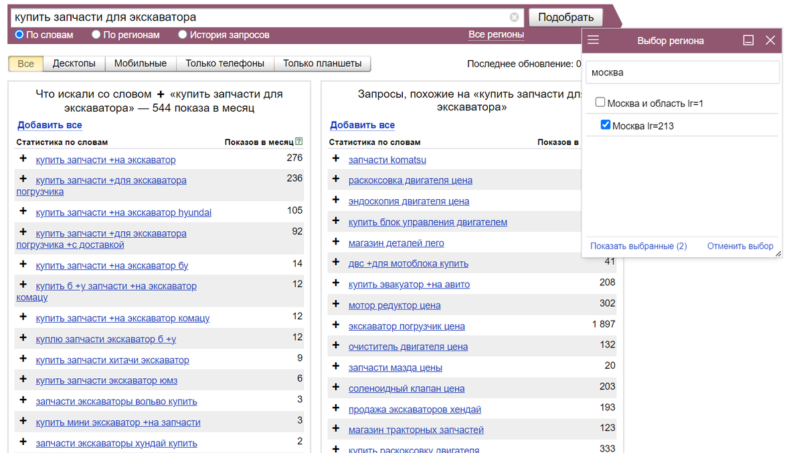Add 'купить запчасти +на экскаватор бу' via plus
The height and width of the screenshot is (453, 803).
[x=23, y=265]
